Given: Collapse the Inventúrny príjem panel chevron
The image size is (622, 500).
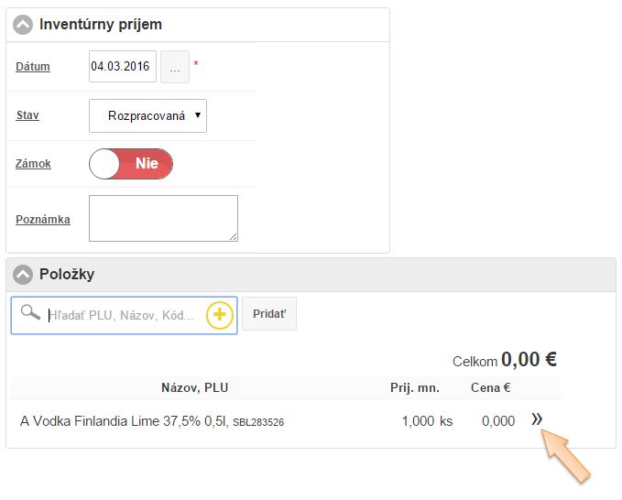Looking at the screenshot, I should click(x=23, y=25).
